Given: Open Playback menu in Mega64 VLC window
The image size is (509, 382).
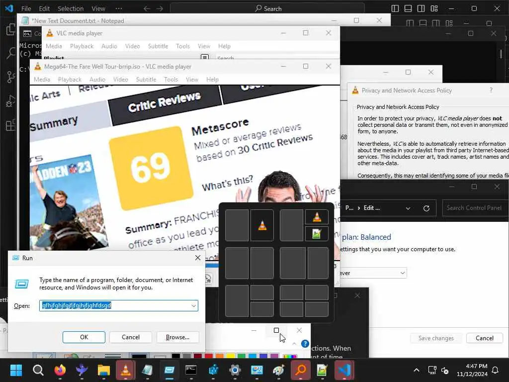Looking at the screenshot, I should pos(70,80).
